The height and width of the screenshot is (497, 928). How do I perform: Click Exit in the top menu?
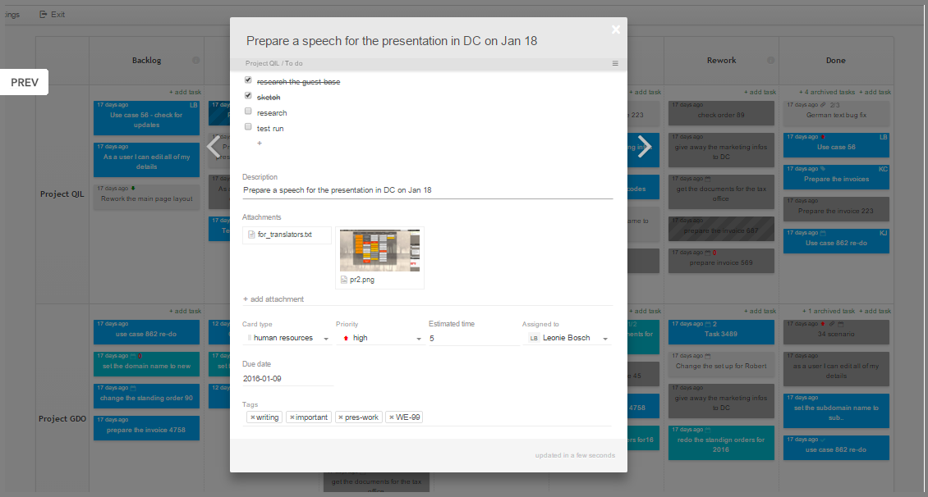(x=53, y=15)
